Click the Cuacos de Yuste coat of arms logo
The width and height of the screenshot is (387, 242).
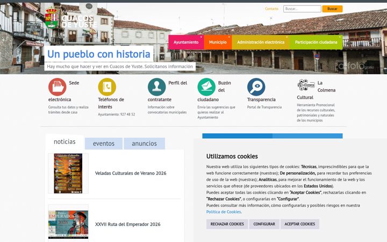[52, 18]
